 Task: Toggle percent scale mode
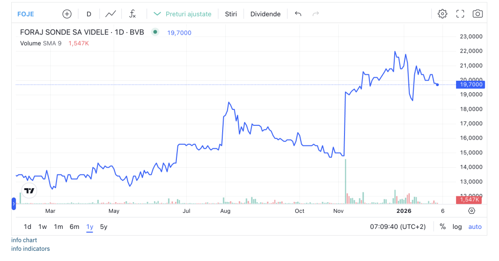pos(442,226)
